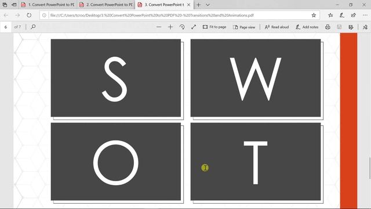This screenshot has width=371, height=209.
Task: Pin the PDF toolbar
Action: pyautogui.click(x=365, y=27)
